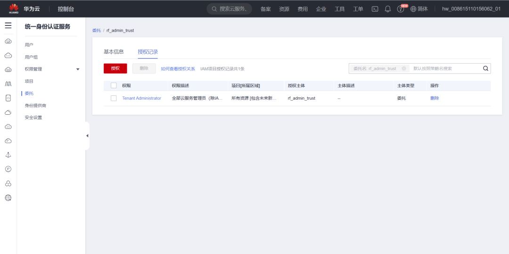Switch to the 基本信息 tab

click(x=114, y=51)
